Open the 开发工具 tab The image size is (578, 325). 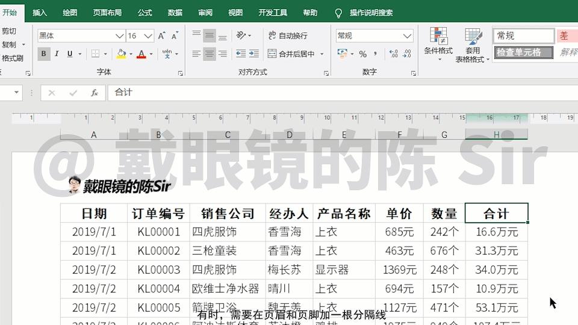tap(273, 13)
